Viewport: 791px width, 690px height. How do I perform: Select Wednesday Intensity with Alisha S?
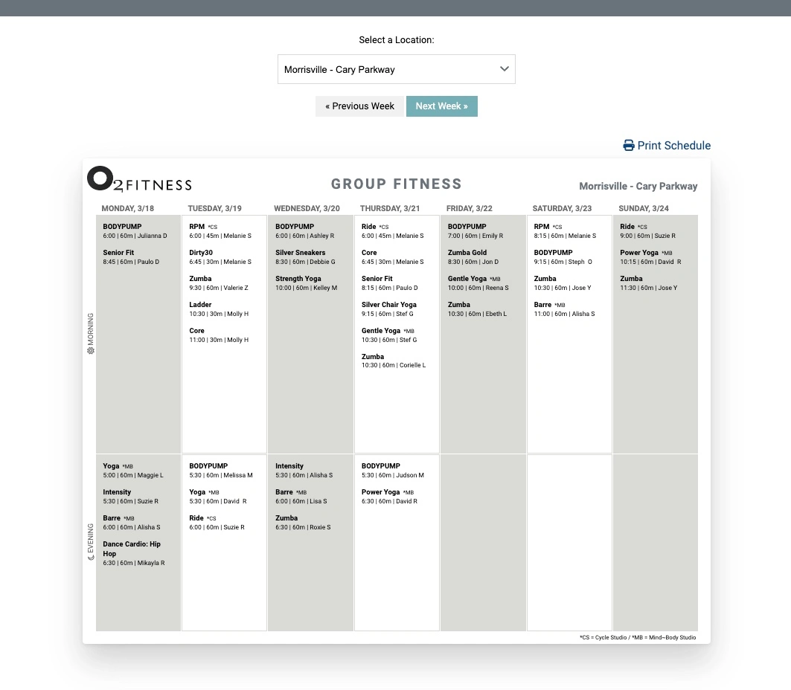click(x=304, y=470)
